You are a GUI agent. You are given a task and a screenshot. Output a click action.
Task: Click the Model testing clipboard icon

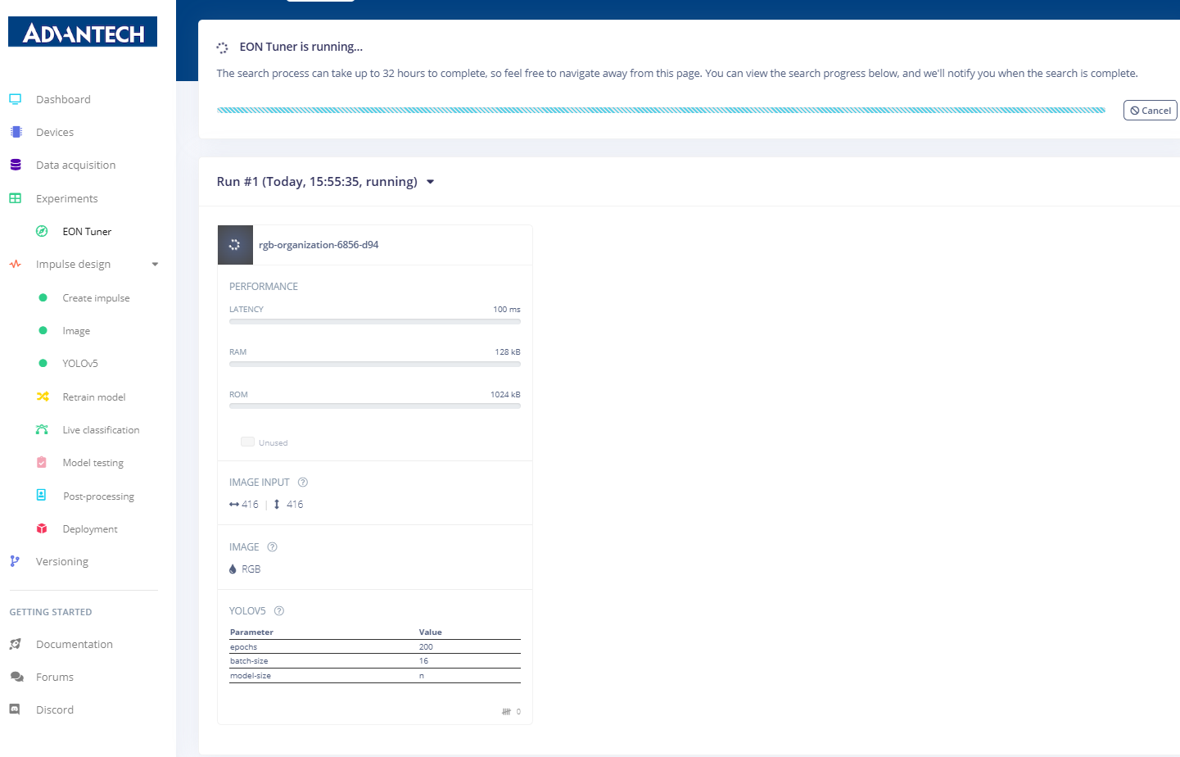tap(42, 462)
